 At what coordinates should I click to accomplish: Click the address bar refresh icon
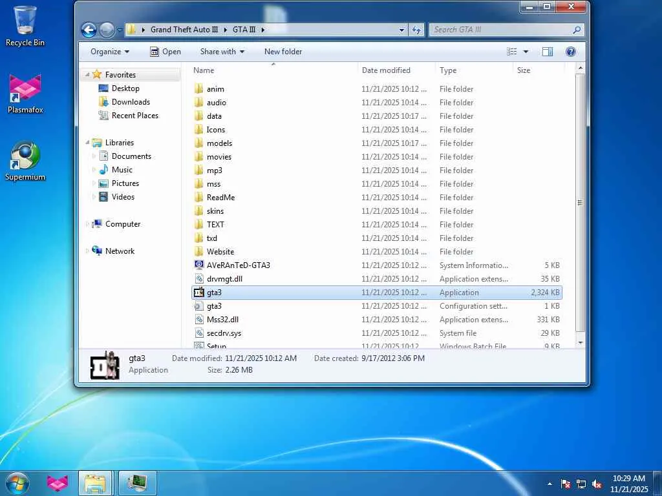[x=416, y=30]
